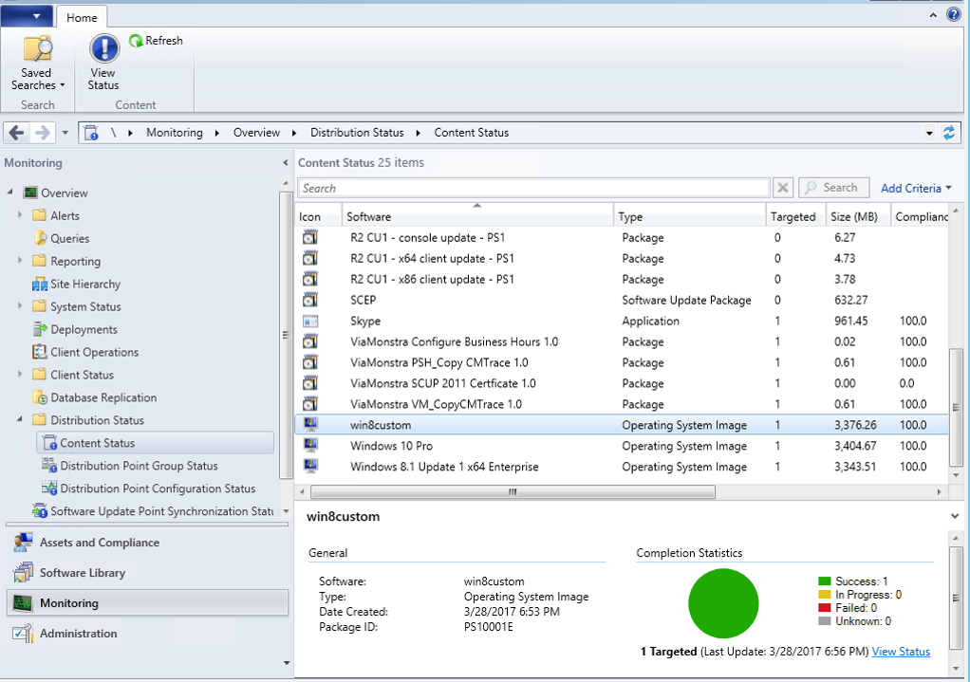Click the Windows 10 Pro image icon
The image size is (970, 682).
coord(310,446)
